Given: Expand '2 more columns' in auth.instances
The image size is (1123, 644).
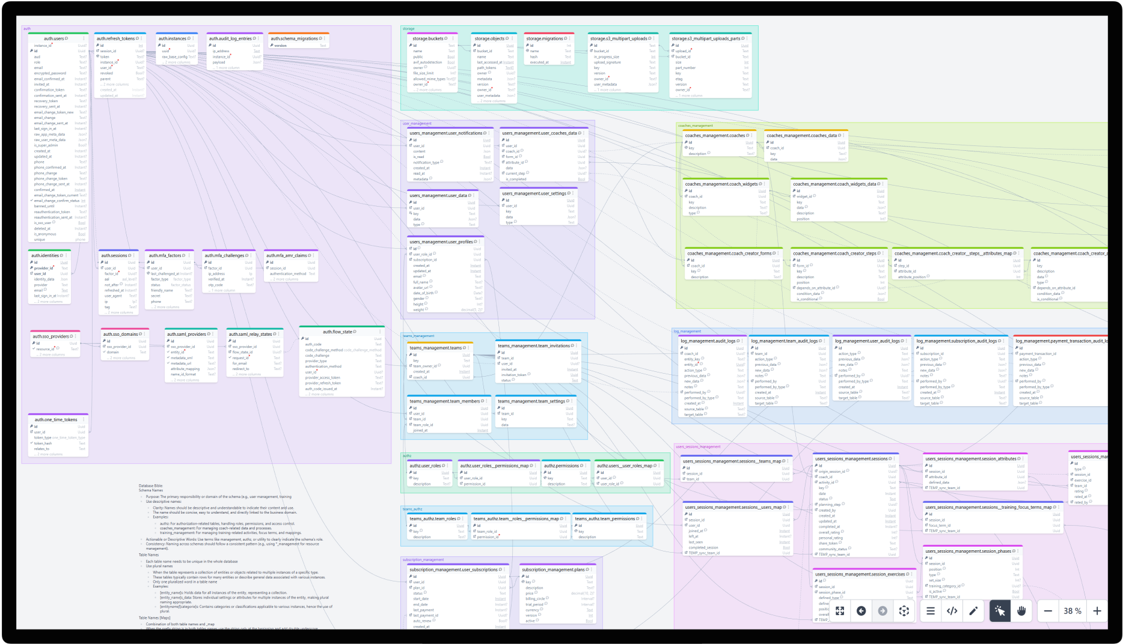Looking at the screenshot, I should 177,62.
